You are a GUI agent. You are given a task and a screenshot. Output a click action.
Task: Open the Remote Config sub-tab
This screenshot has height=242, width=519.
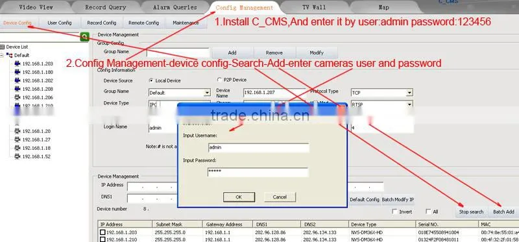pos(143,23)
